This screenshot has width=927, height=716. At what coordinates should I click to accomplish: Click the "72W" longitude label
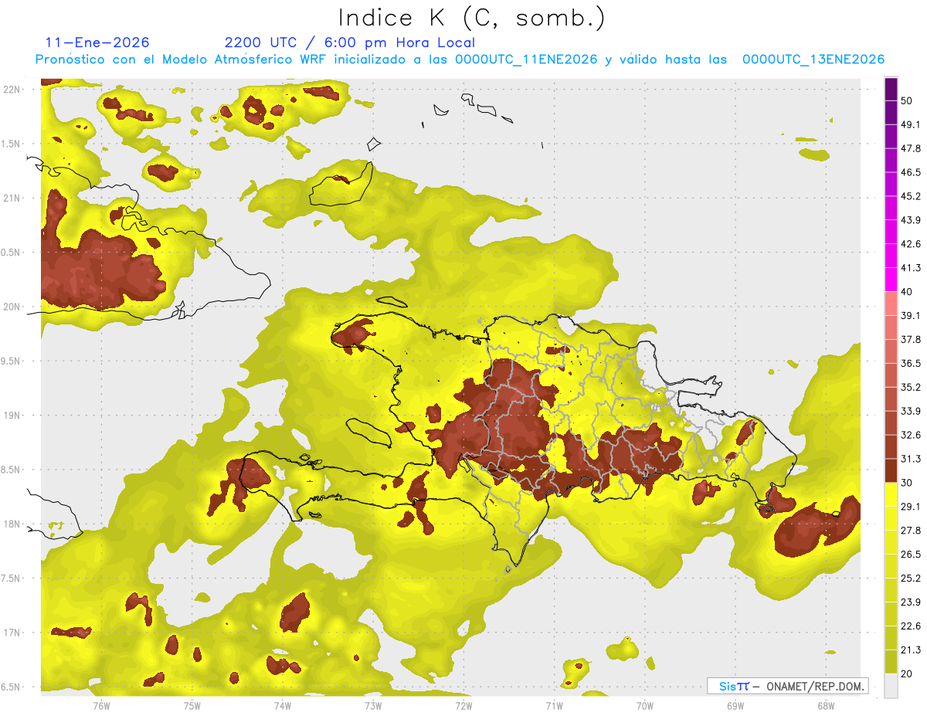[463, 705]
